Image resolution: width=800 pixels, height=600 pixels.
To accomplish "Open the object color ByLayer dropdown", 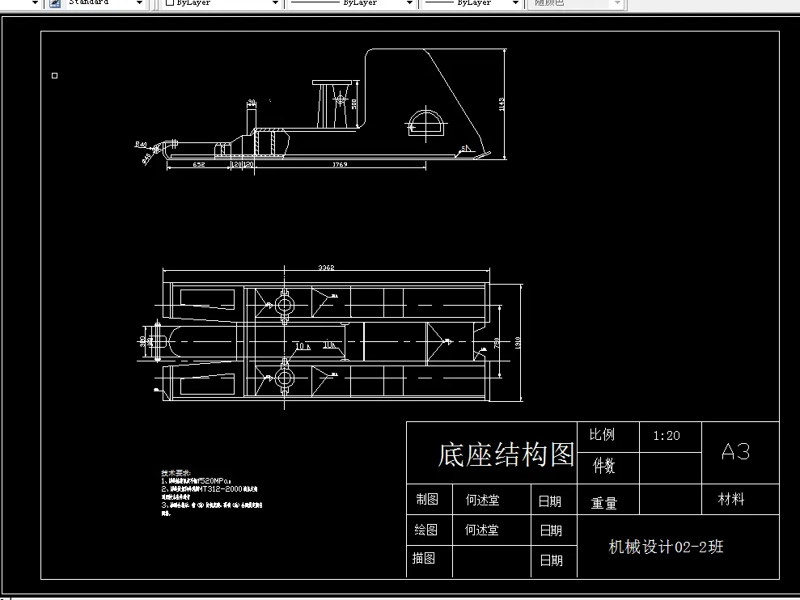I will (x=275, y=3).
